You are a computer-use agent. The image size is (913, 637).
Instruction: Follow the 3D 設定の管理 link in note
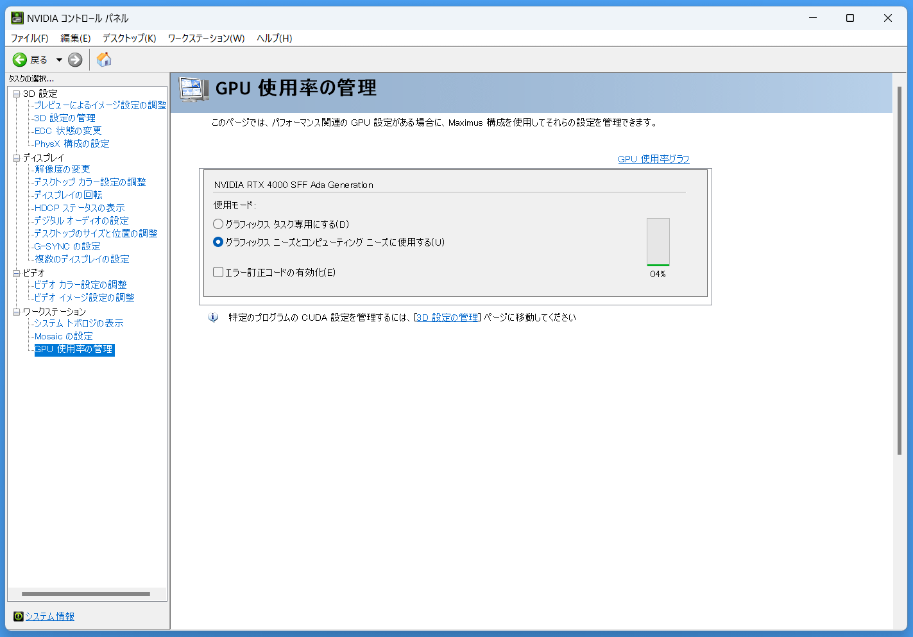tap(448, 318)
